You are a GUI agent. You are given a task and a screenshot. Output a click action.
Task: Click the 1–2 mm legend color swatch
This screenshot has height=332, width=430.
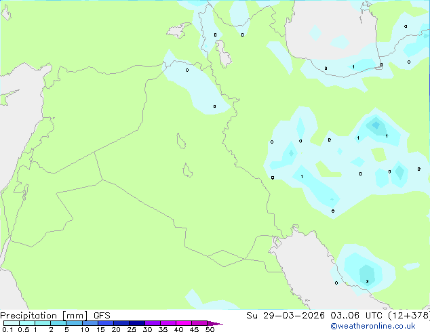pyautogui.click(x=43, y=323)
